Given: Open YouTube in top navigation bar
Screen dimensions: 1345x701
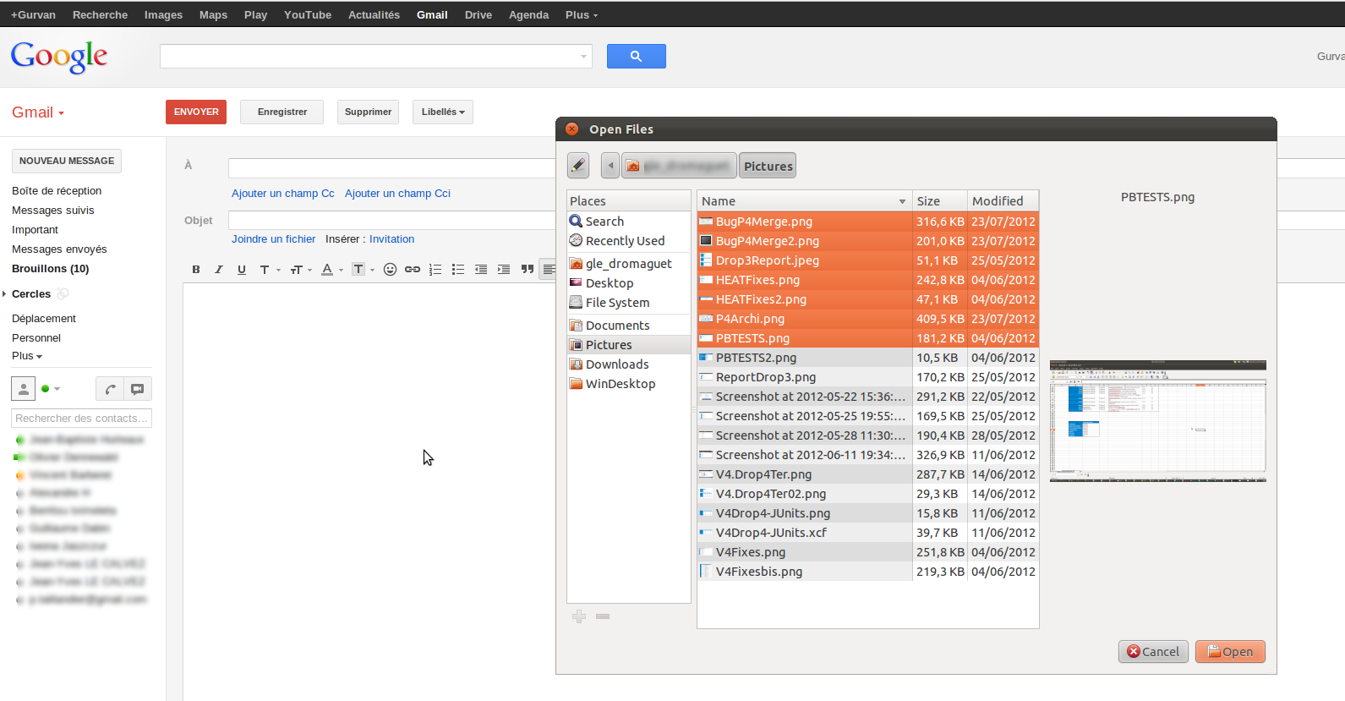Looking at the screenshot, I should (x=308, y=15).
